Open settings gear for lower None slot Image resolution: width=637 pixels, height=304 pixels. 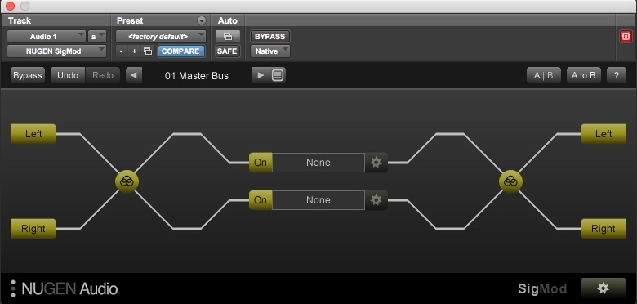[376, 200]
